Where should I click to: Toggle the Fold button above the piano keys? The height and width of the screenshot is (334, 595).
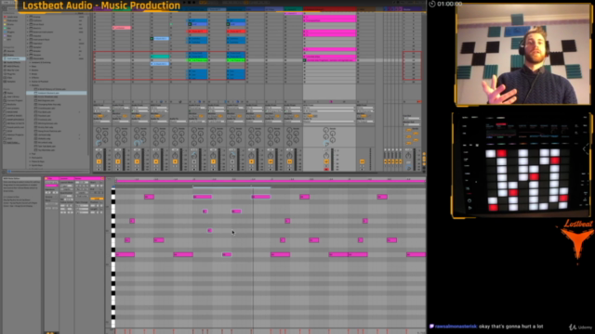tap(110, 179)
